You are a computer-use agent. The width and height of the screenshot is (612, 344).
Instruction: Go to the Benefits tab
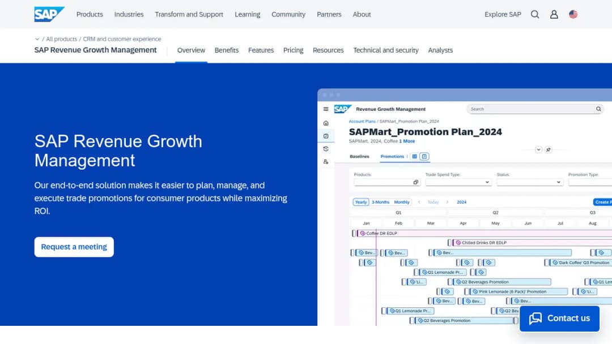[x=226, y=50]
